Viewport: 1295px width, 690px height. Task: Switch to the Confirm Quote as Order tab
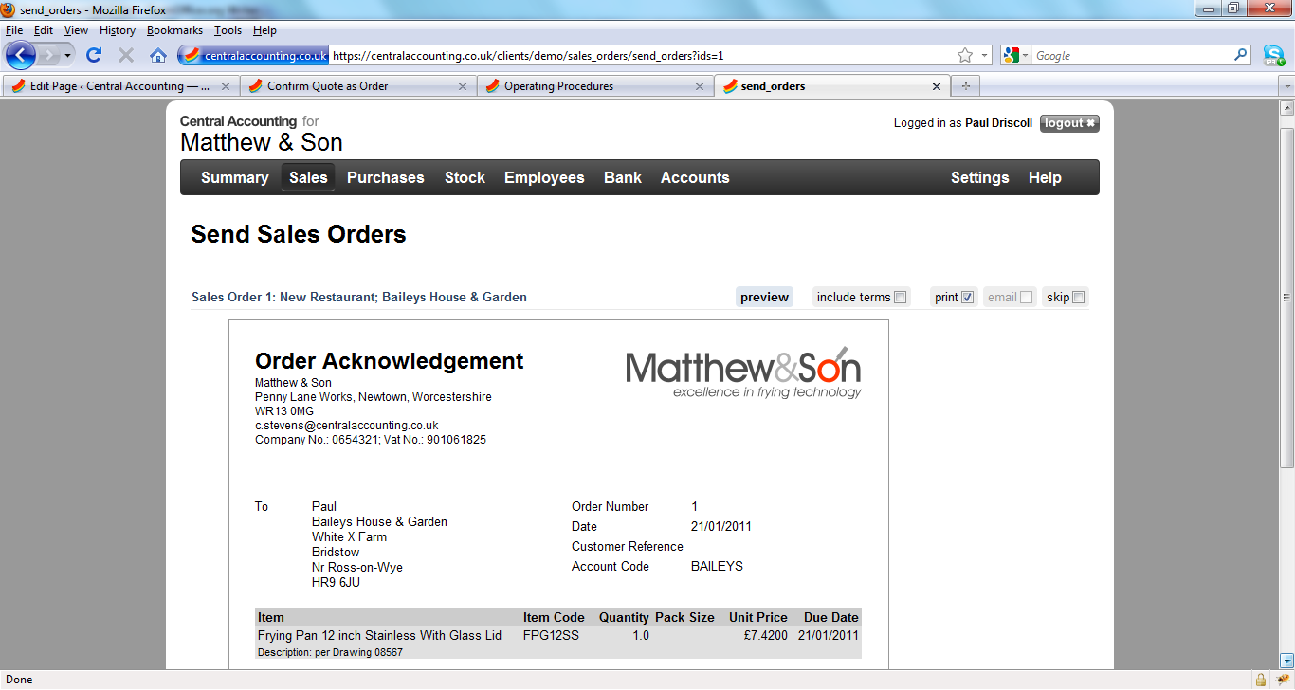click(x=357, y=86)
